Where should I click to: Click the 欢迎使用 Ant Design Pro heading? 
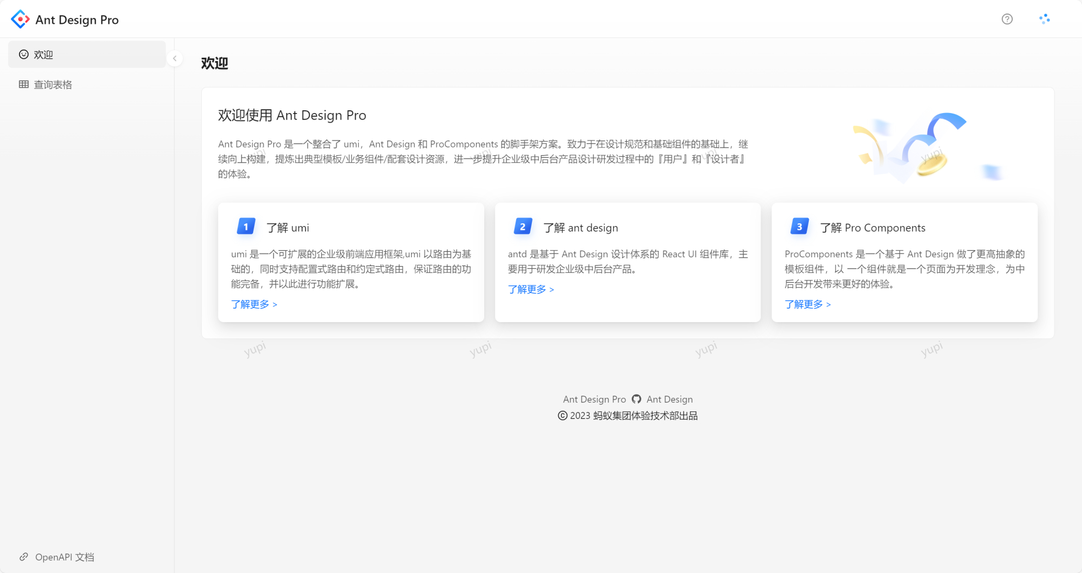coord(292,115)
